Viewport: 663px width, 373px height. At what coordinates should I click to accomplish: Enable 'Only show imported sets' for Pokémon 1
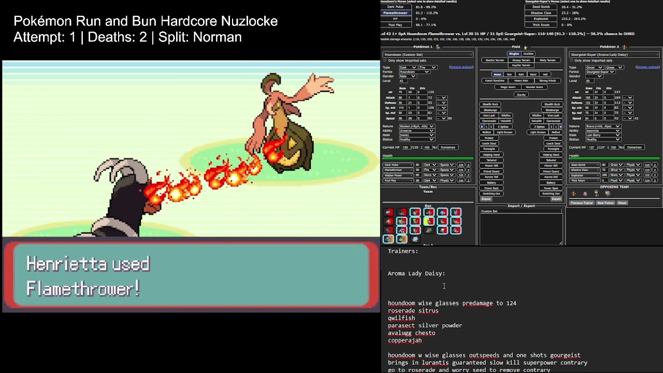click(386, 61)
